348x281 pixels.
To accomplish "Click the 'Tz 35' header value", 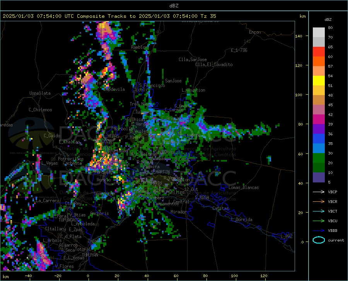I will coord(208,16).
